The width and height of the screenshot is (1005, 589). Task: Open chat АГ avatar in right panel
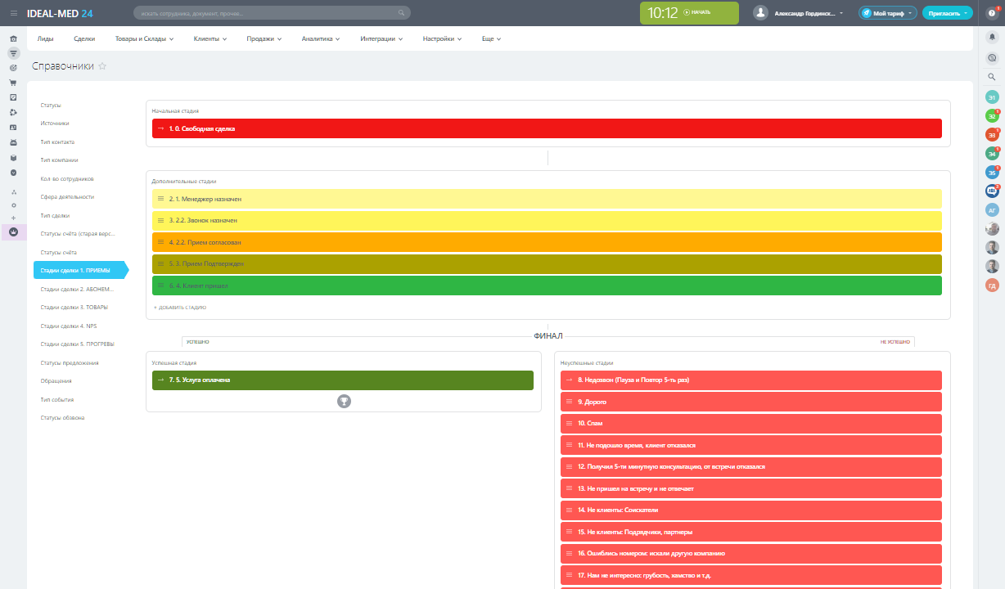[x=992, y=210]
